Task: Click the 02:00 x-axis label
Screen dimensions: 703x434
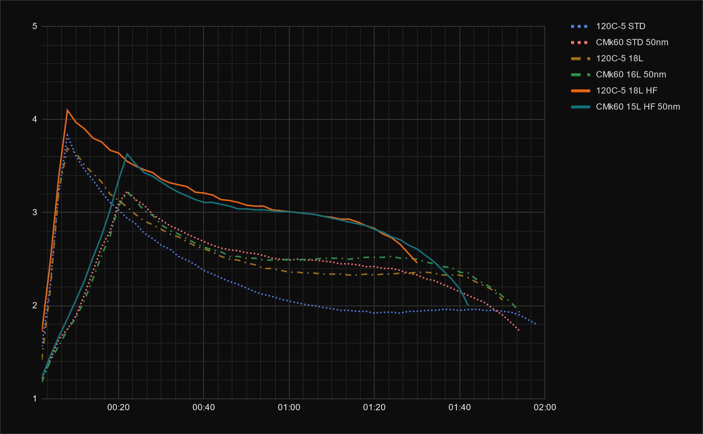Action: click(x=544, y=407)
